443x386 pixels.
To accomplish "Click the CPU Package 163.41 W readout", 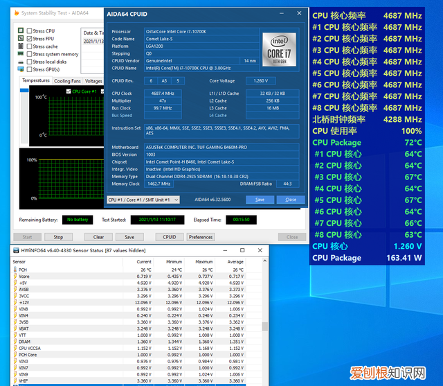I will point(367,258).
